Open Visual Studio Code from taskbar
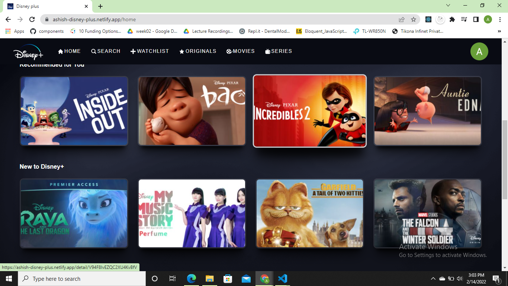The image size is (508, 286). point(283,279)
